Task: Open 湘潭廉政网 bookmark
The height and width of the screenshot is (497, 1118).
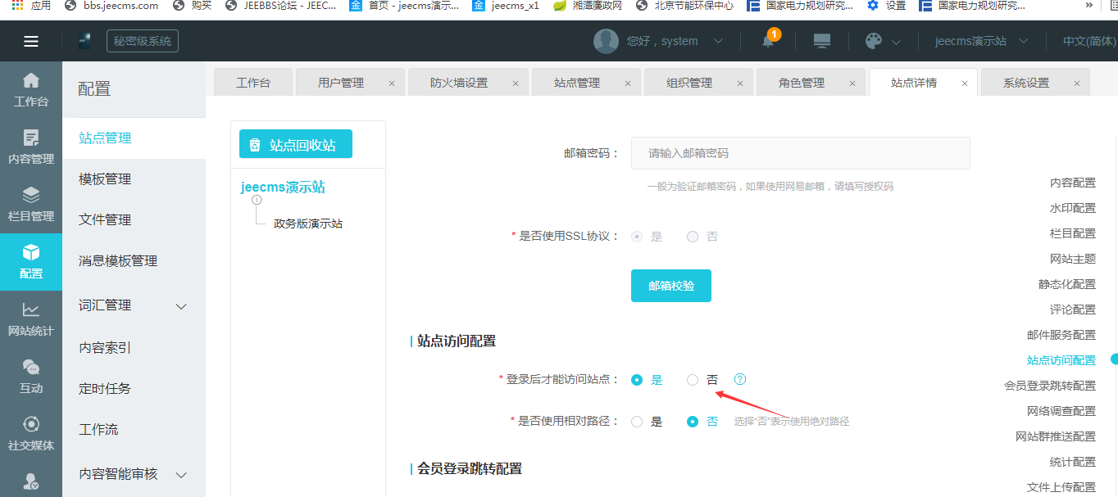Action: pos(588,6)
